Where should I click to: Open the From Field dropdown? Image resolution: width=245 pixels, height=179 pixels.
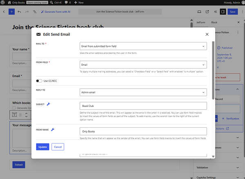tap(143, 64)
